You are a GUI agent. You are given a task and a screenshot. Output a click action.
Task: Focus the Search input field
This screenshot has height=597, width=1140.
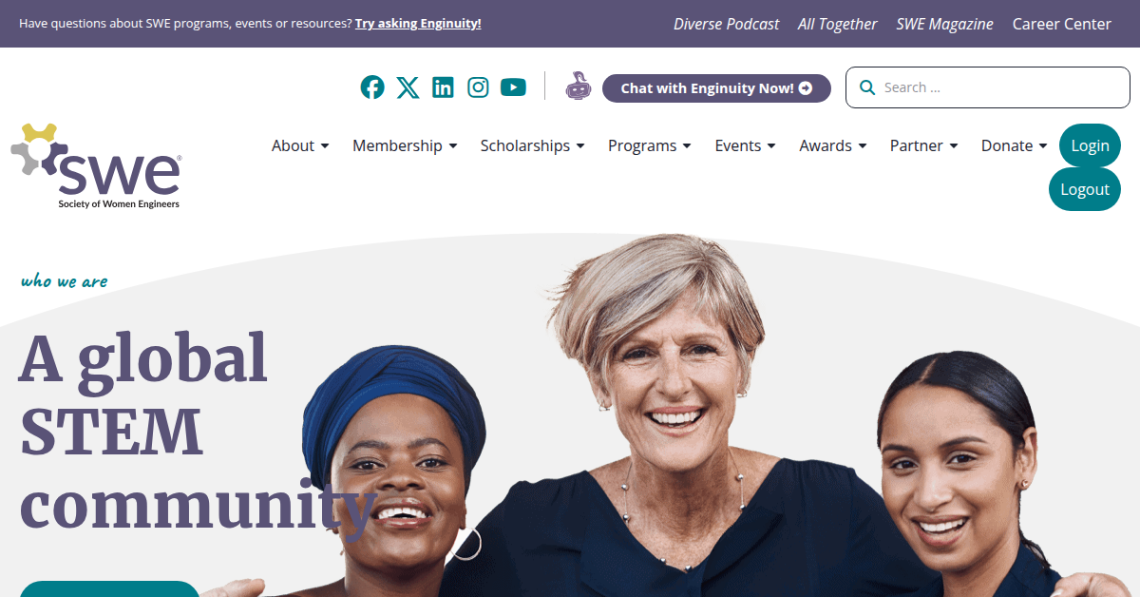tap(988, 87)
